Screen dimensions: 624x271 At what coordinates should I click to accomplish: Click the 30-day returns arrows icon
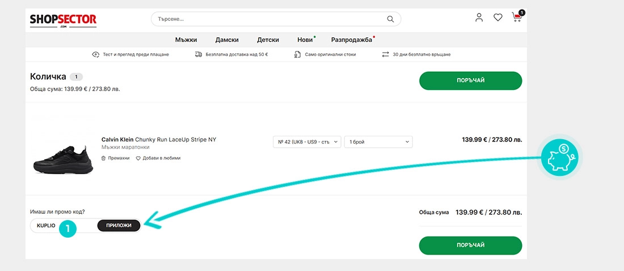coord(385,54)
